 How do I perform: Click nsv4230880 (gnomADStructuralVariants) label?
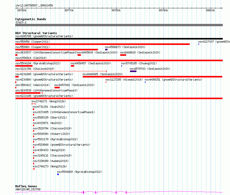click(44, 80)
